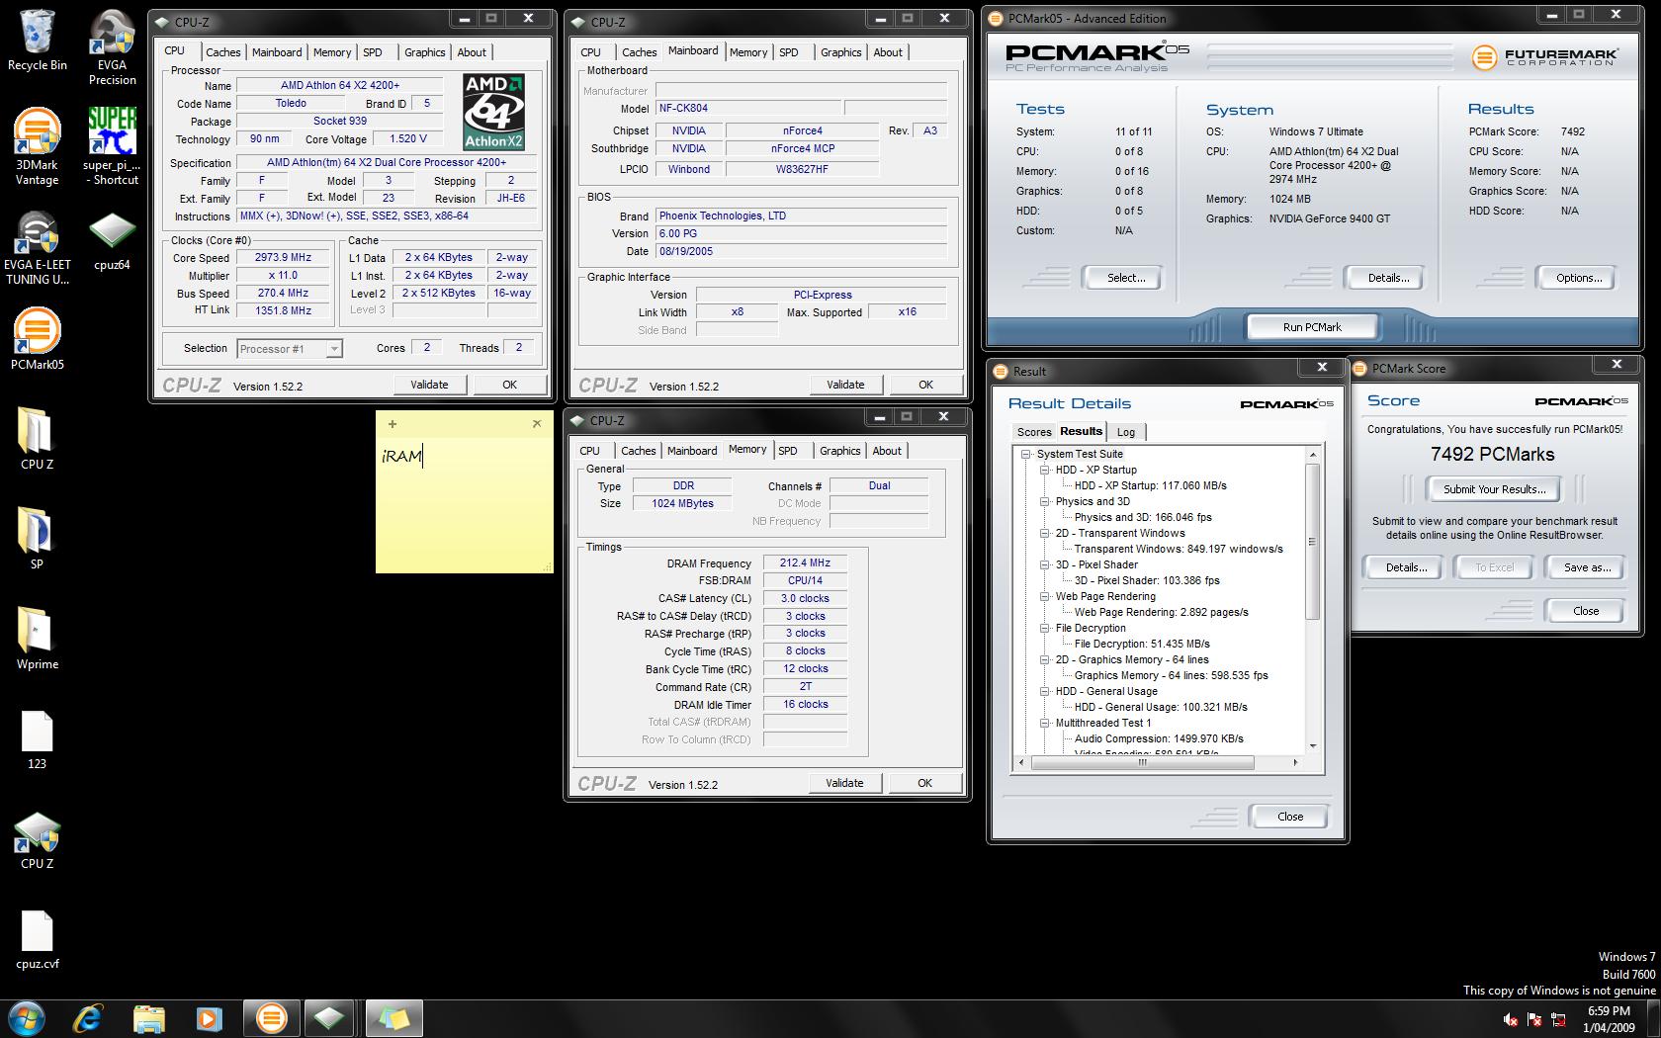The height and width of the screenshot is (1038, 1661).
Task: Click OK in CPU-Z Mainboard window
Action: 925,385
